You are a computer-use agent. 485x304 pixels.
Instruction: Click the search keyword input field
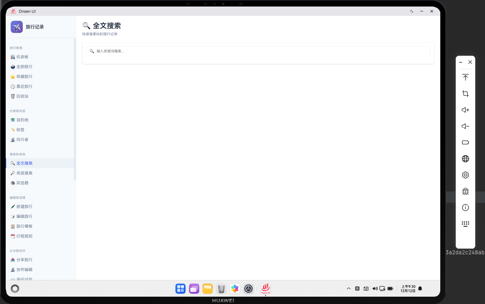[x=258, y=51]
